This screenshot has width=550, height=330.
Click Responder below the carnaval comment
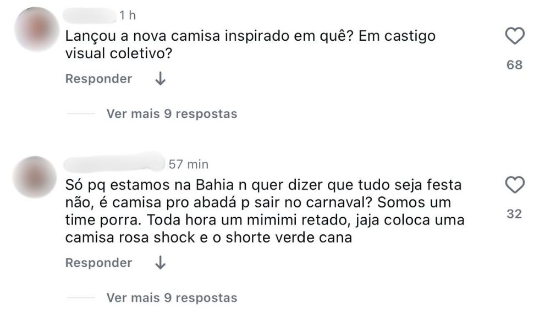98,262
